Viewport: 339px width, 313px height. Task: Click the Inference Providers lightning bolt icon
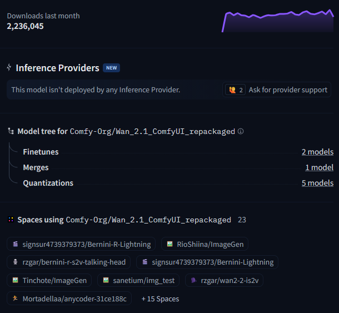tap(9, 67)
